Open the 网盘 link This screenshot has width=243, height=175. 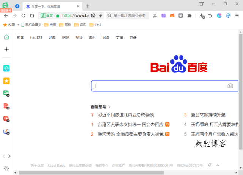pyautogui.click(x=106, y=37)
